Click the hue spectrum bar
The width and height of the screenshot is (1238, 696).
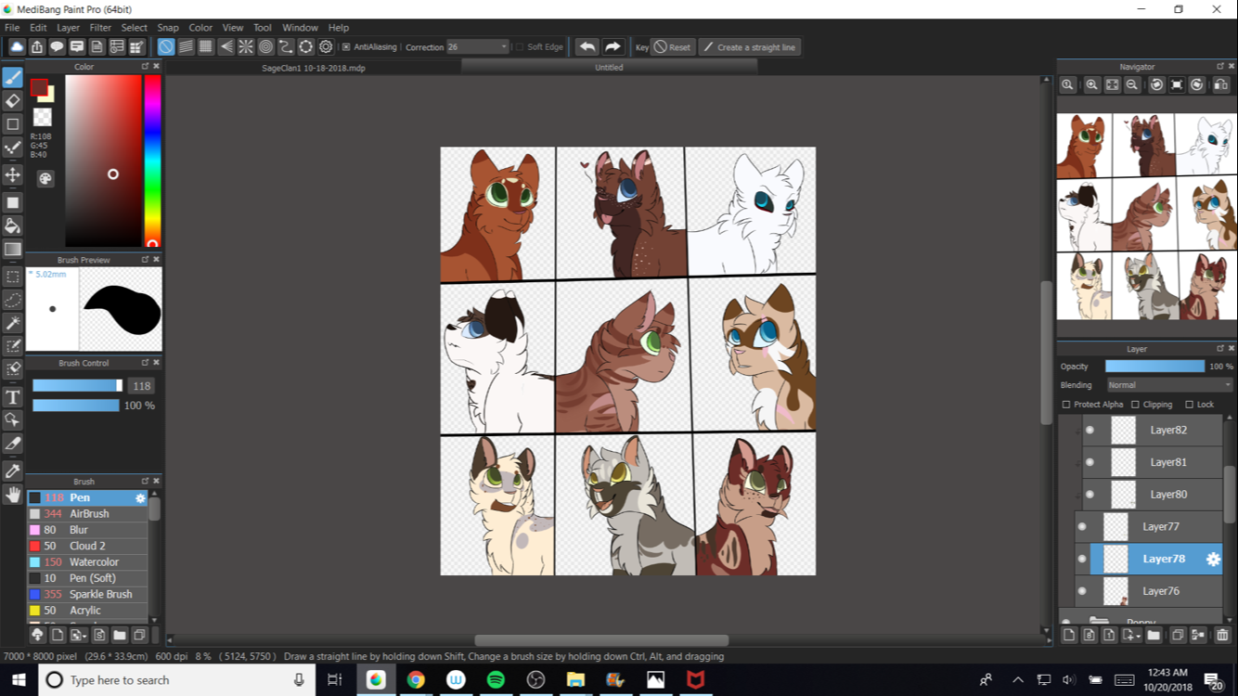pyautogui.click(x=152, y=161)
